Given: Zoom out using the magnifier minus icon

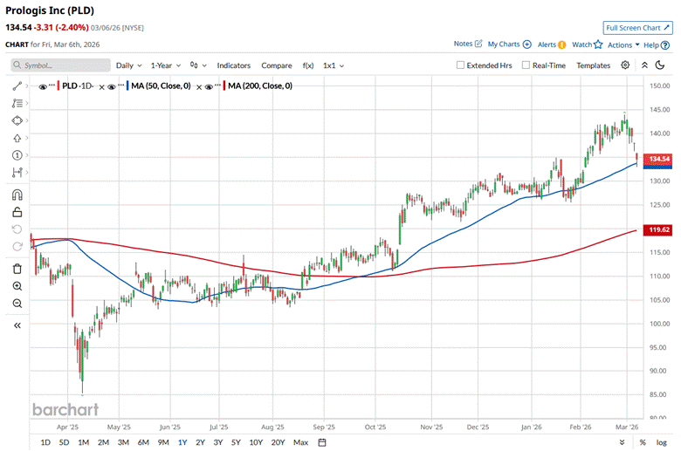Looking at the screenshot, I should 17,303.
